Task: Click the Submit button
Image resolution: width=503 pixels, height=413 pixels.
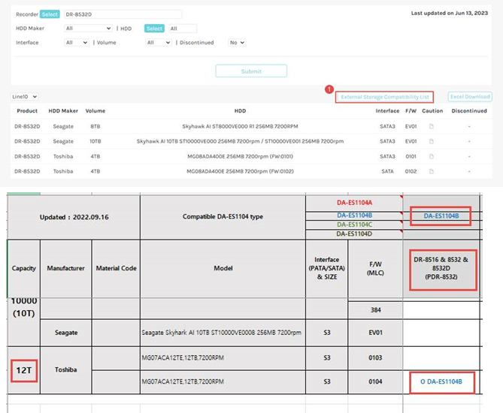Action: coord(251,71)
